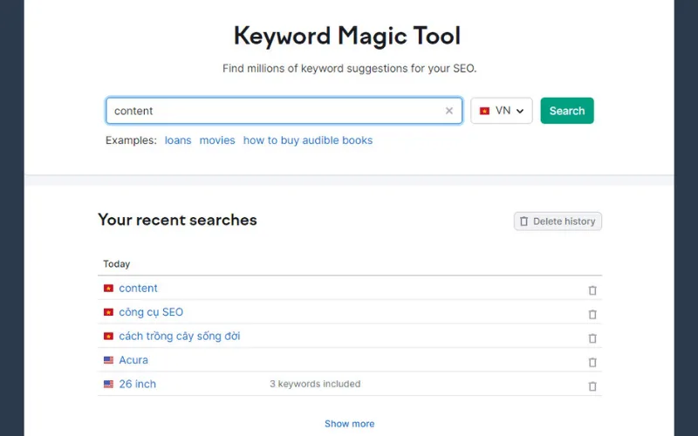Click Show more recent searches

(350, 424)
